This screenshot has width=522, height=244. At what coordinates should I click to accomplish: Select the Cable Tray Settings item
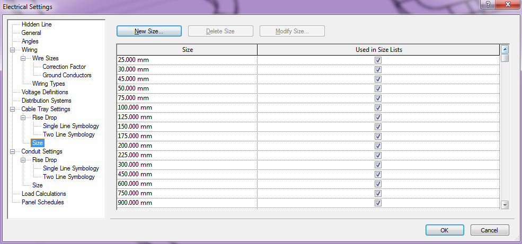tap(46, 109)
